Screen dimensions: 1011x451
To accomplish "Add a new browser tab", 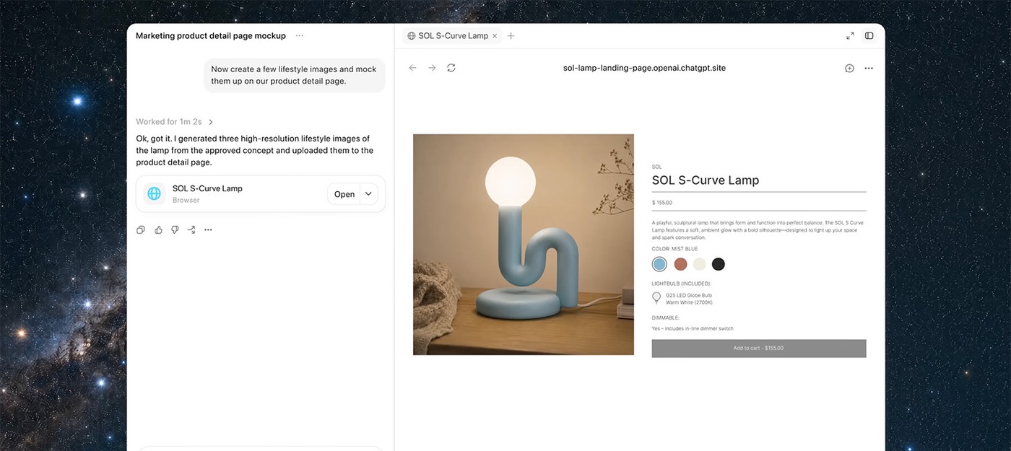I will click(511, 35).
